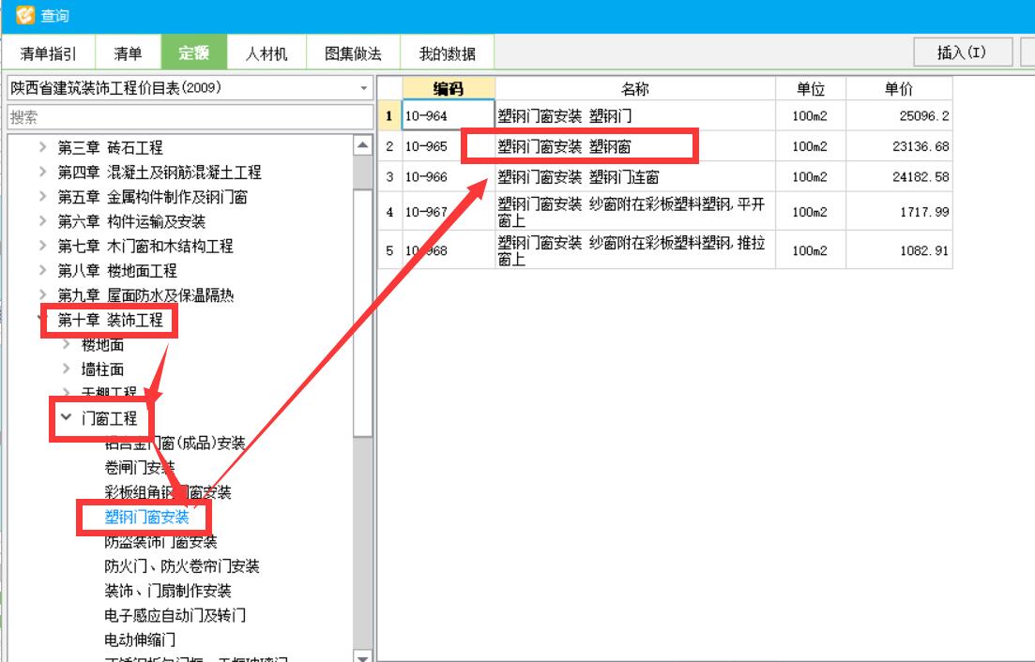Expand 第五章 金属构件制作及钢门窗 chevron
The width and height of the screenshot is (1035, 662).
click(x=43, y=197)
